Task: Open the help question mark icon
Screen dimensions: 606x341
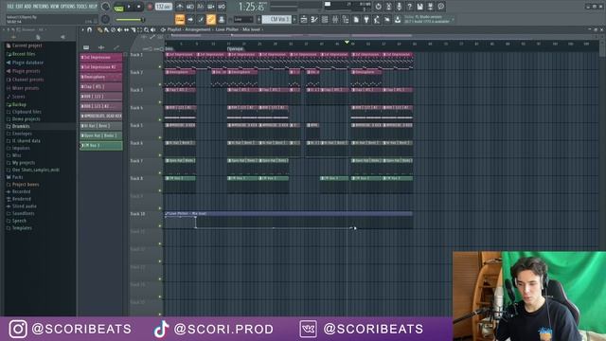Action: tap(410, 7)
